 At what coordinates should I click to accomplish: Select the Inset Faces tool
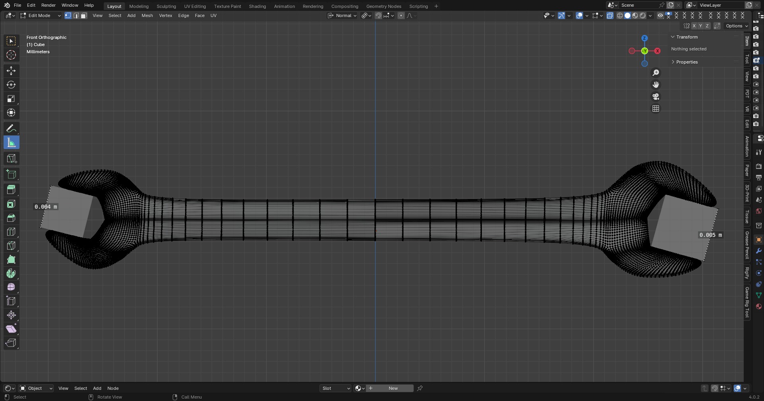11,204
